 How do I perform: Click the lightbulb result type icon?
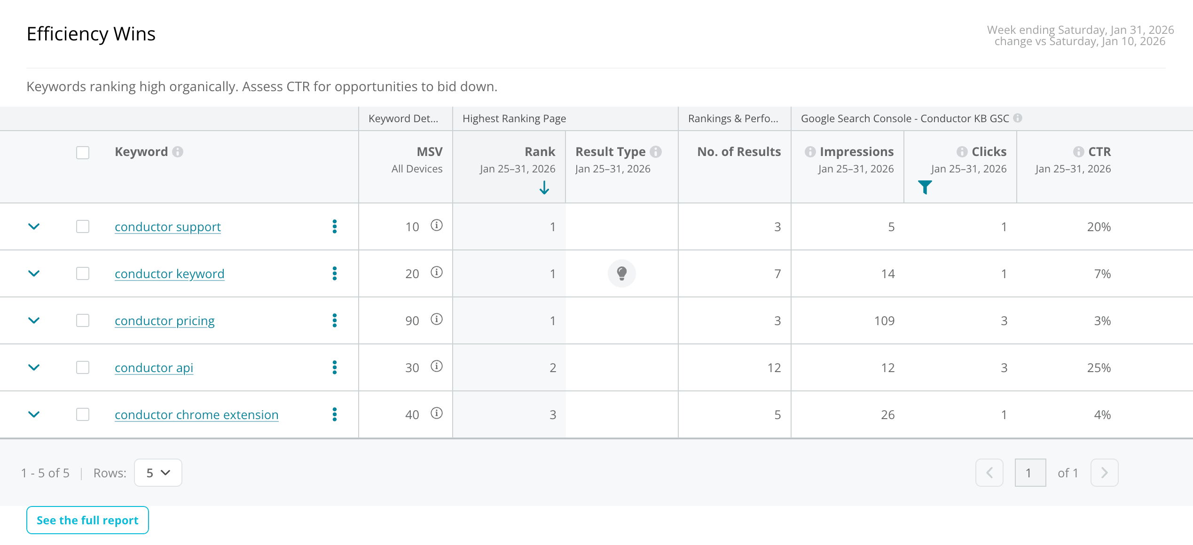coord(621,273)
